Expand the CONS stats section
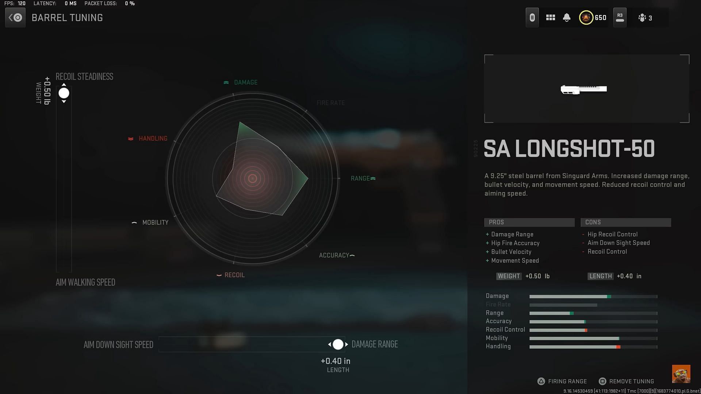 625,222
